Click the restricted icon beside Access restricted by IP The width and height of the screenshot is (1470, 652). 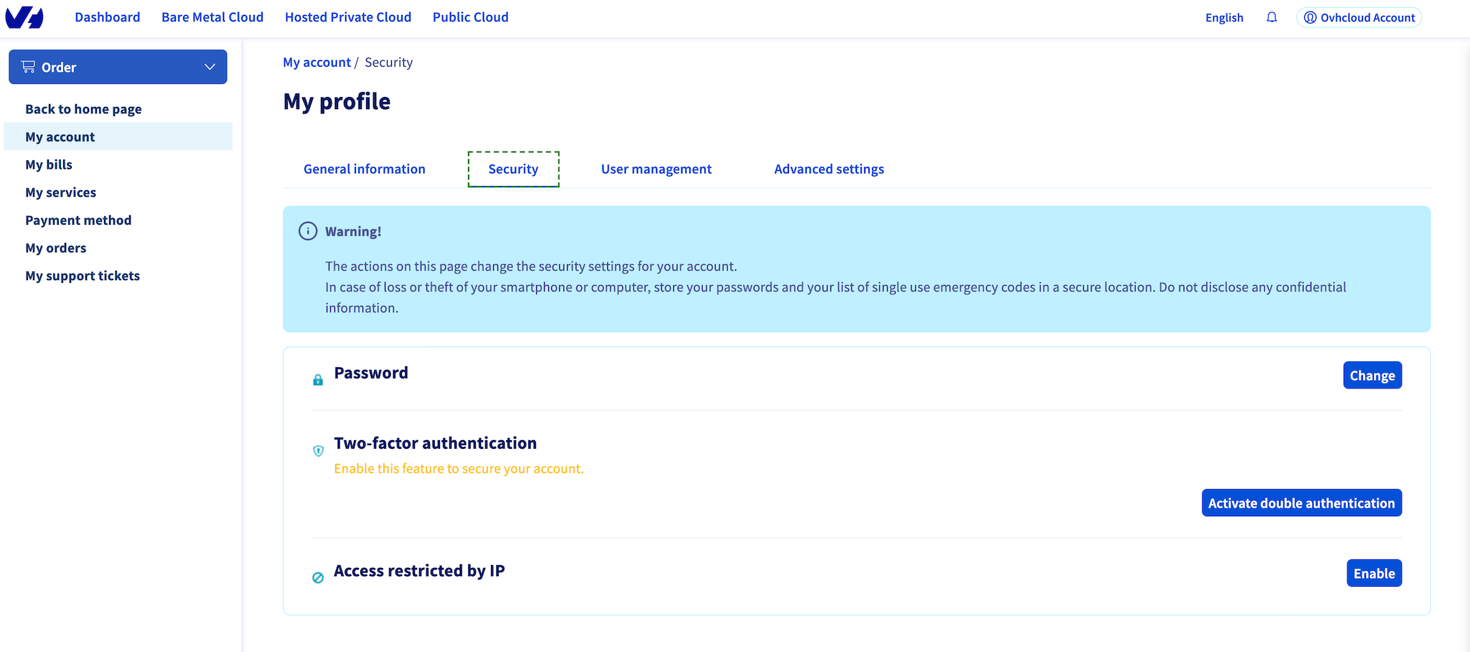pyautogui.click(x=318, y=577)
